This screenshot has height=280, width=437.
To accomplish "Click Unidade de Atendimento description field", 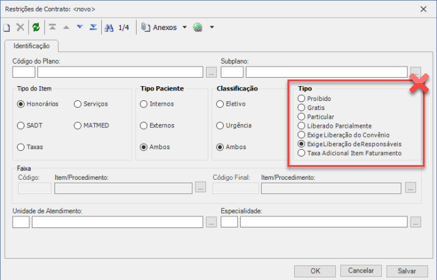I will click(x=117, y=222).
